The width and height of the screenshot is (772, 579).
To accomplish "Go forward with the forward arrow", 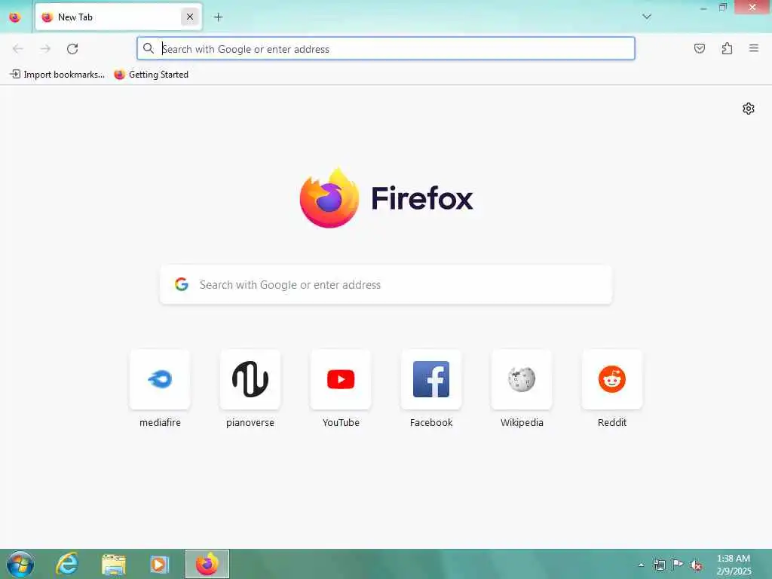I will click(x=45, y=49).
